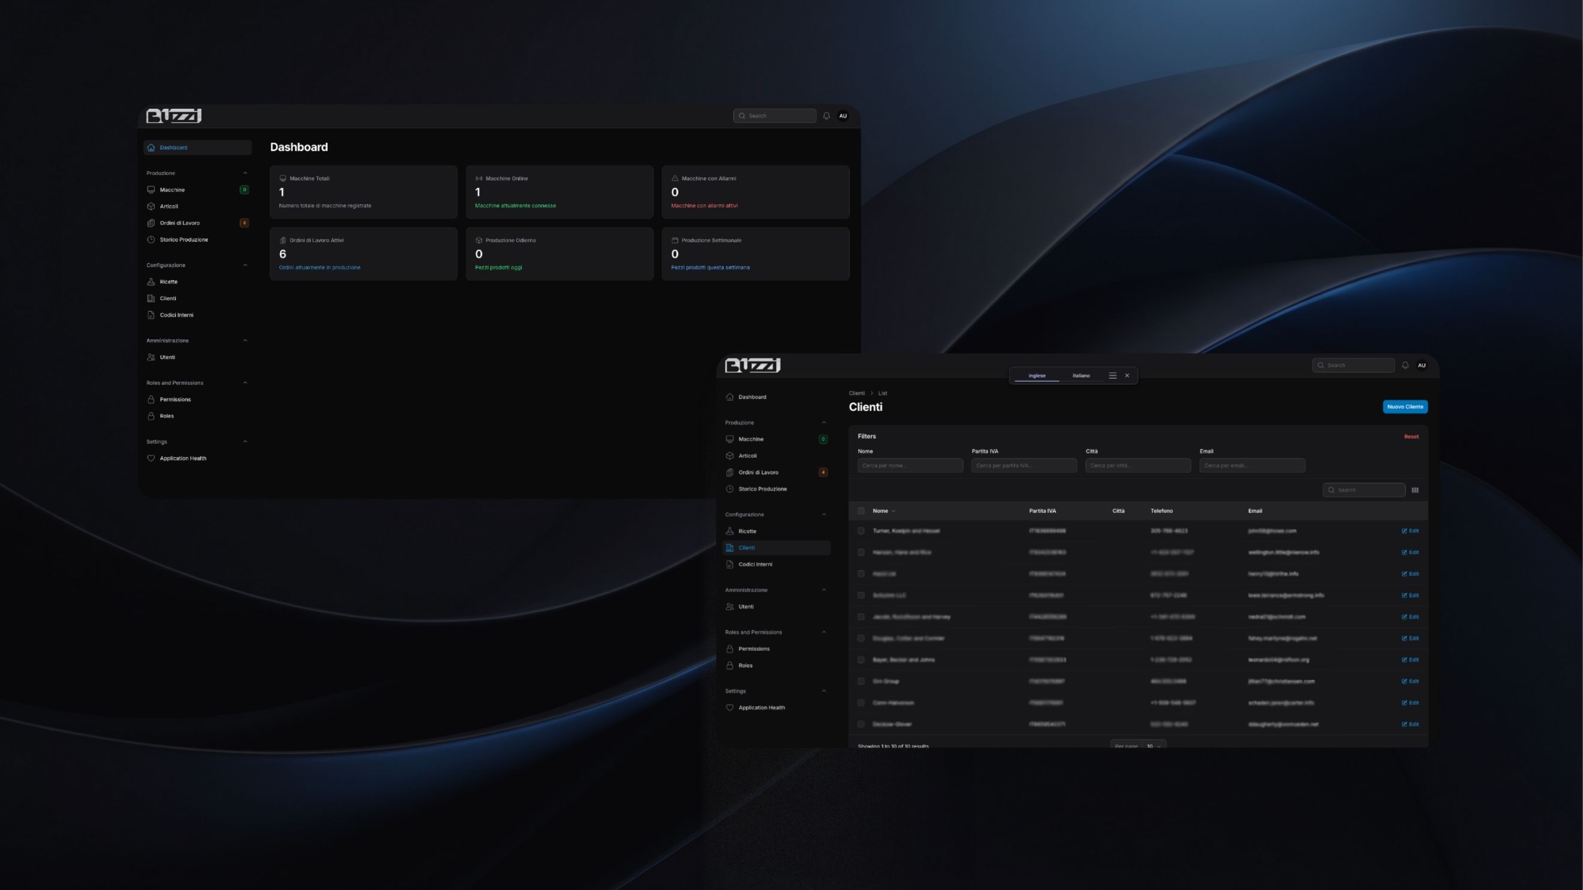The width and height of the screenshot is (1583, 890).
Task: Open Application Health in Dashboard window sidebar
Action: pos(182,458)
